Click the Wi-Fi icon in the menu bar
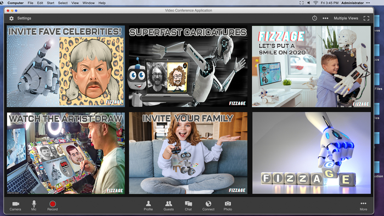Image resolution: width=384 pixels, height=216 pixels. tap(315, 3)
